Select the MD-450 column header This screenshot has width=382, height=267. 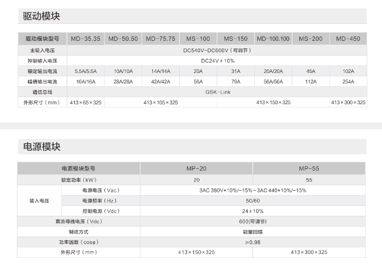click(x=348, y=39)
